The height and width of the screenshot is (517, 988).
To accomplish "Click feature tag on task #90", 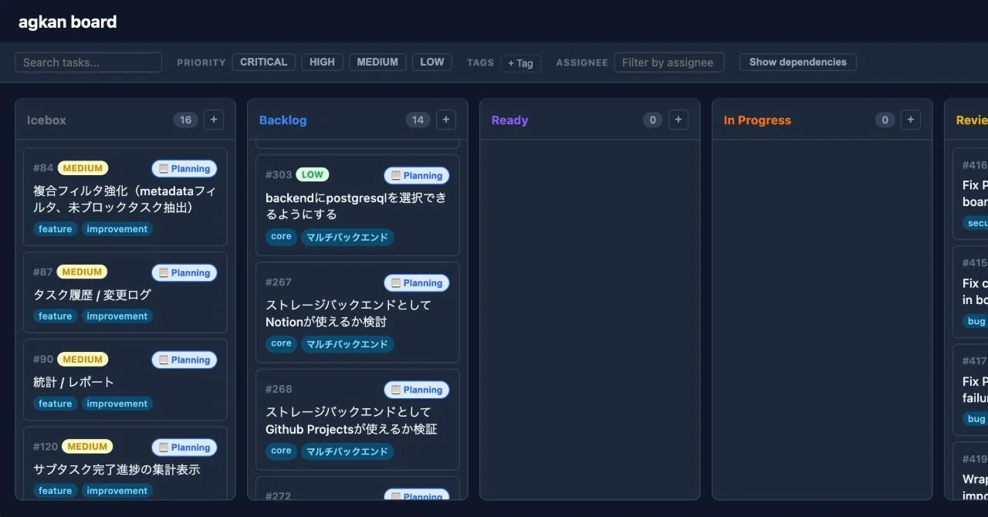I will pos(55,404).
